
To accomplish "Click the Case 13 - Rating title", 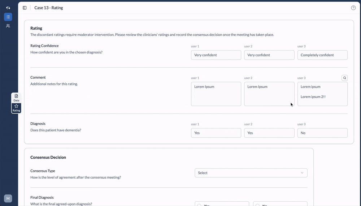I will [x=49, y=8].
